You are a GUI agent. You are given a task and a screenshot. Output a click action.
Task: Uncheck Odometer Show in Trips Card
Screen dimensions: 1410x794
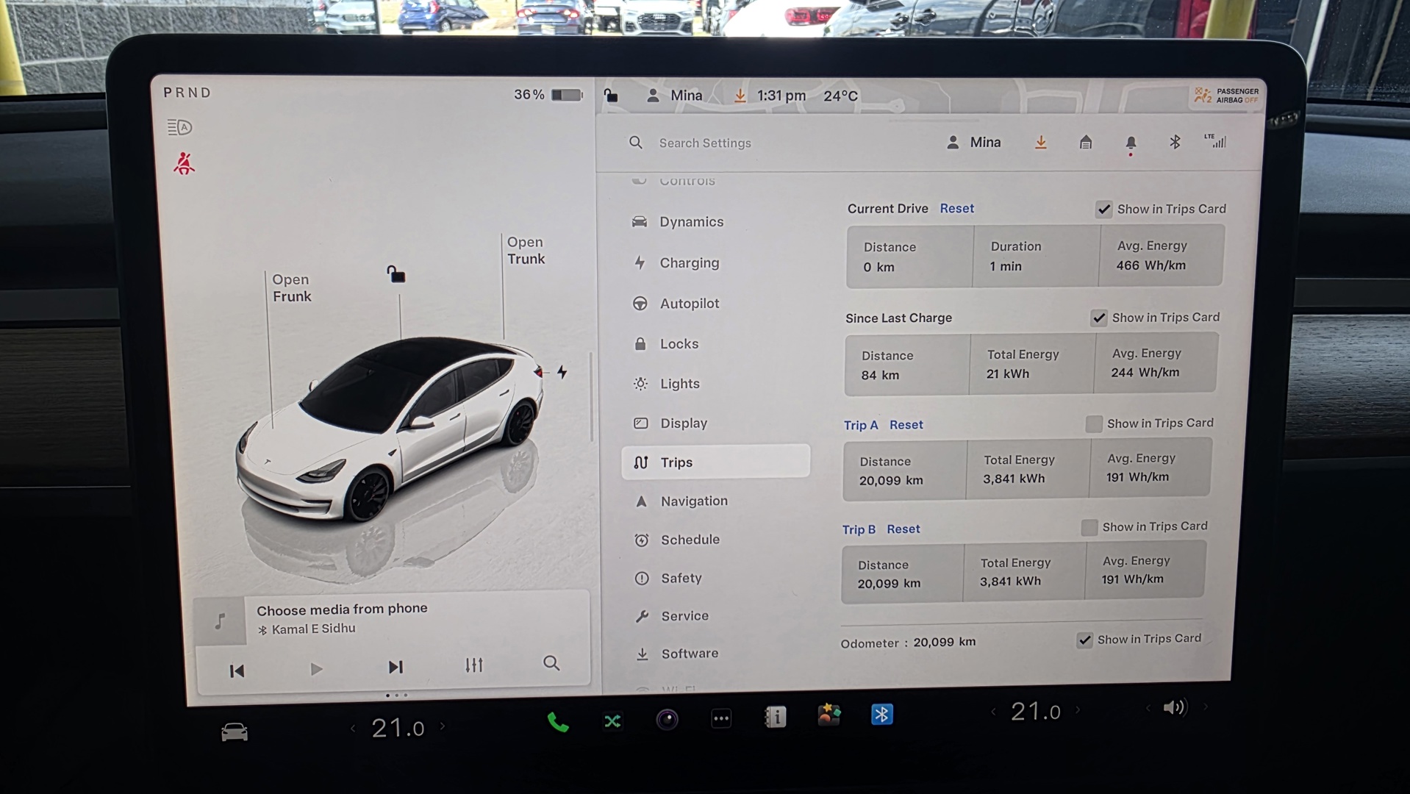pyautogui.click(x=1084, y=640)
